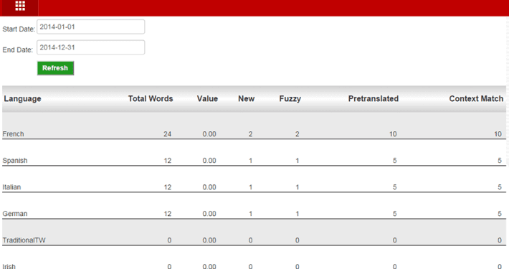Click Spanish Pretranslated count 5
This screenshot has width=509, height=269.
(x=394, y=161)
